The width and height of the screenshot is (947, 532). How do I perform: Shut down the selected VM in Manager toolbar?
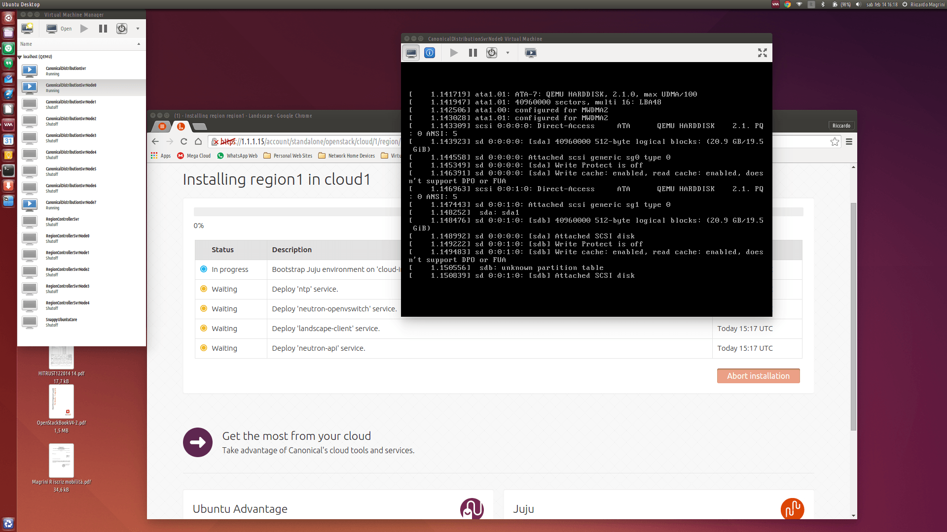click(122, 29)
